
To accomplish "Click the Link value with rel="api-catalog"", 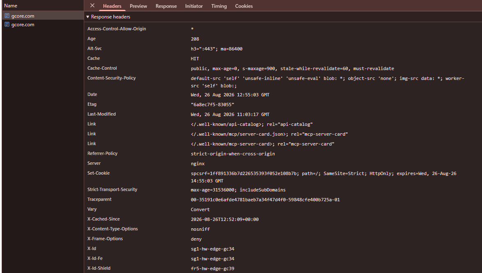I will (252, 124).
